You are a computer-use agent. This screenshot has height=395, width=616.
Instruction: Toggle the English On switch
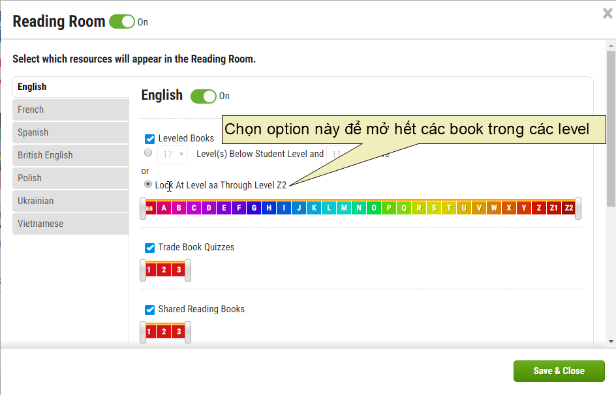(202, 96)
